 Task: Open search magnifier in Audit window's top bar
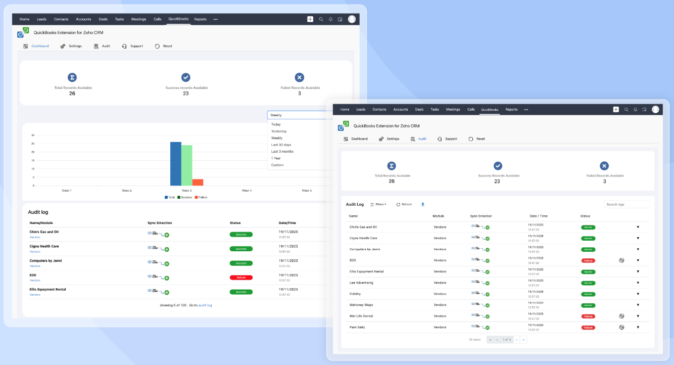(626, 109)
